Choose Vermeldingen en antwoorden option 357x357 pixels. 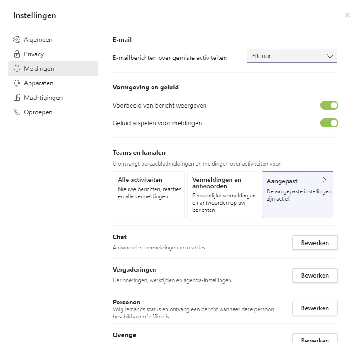coord(223,195)
